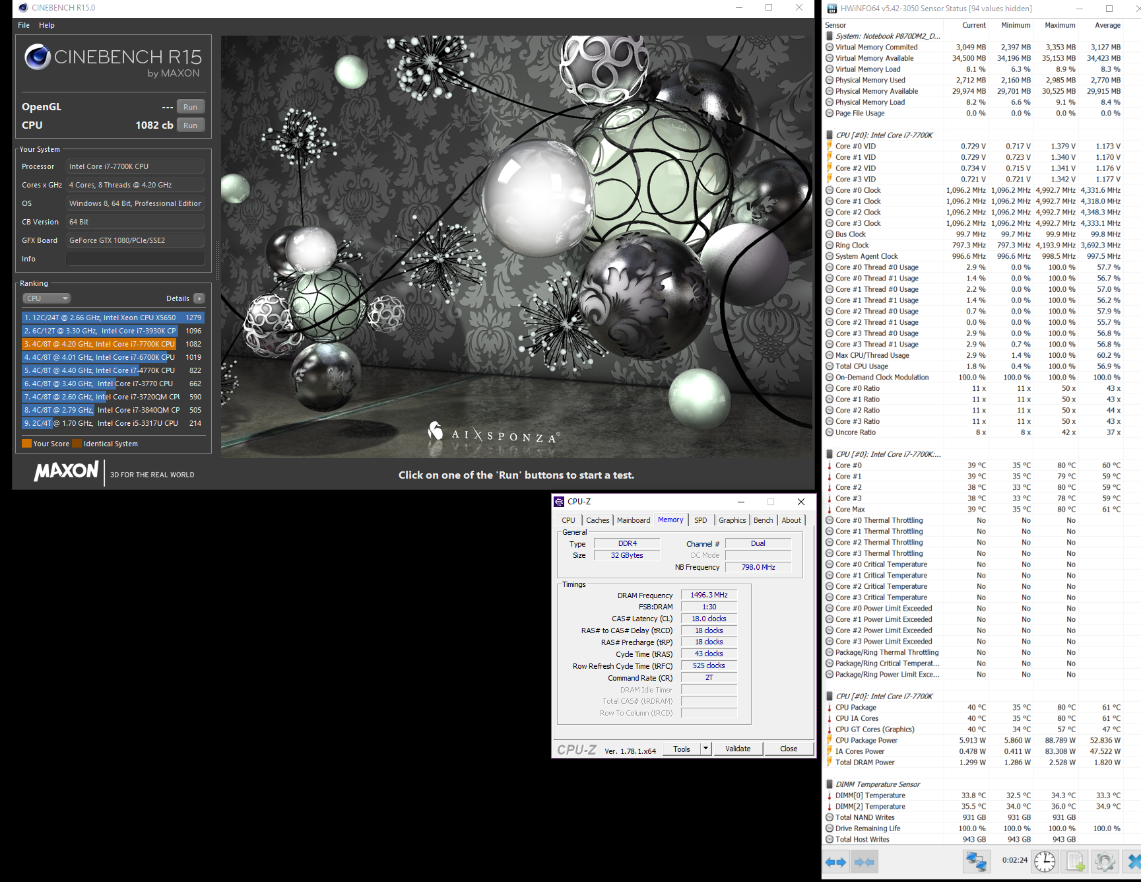This screenshot has height=882, width=1141.
Task: Run the CPU benchmark
Action: pos(190,125)
